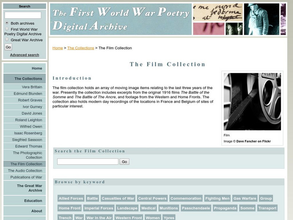Image resolution: width=293 pixels, height=220 pixels.
Task: Open Wilfred Owen collection in sidebar
Action: pyautogui.click(x=31, y=126)
